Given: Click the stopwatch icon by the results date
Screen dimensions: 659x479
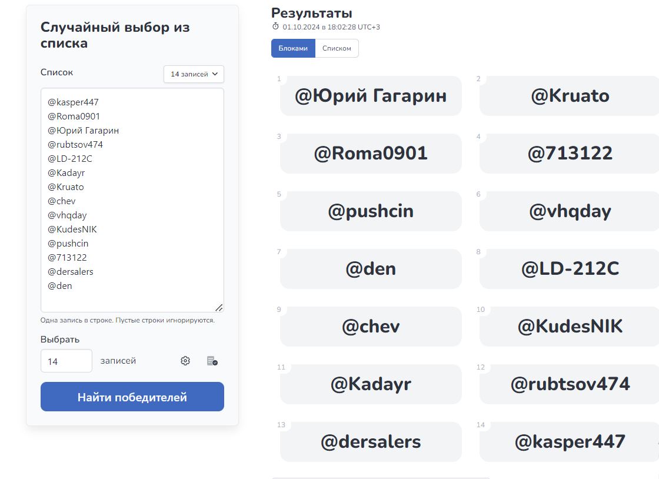Looking at the screenshot, I should [275, 26].
